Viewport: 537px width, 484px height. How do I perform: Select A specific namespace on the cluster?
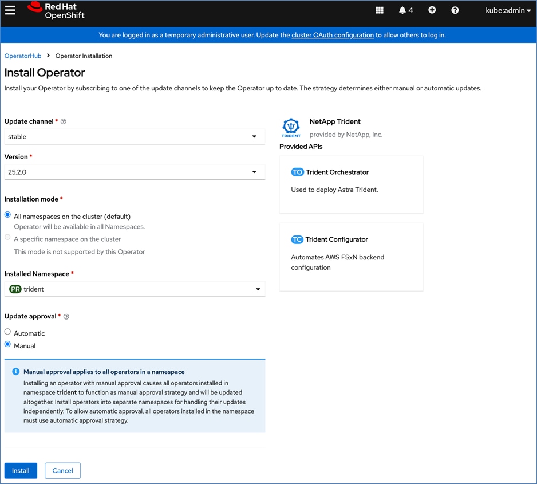[7, 237]
